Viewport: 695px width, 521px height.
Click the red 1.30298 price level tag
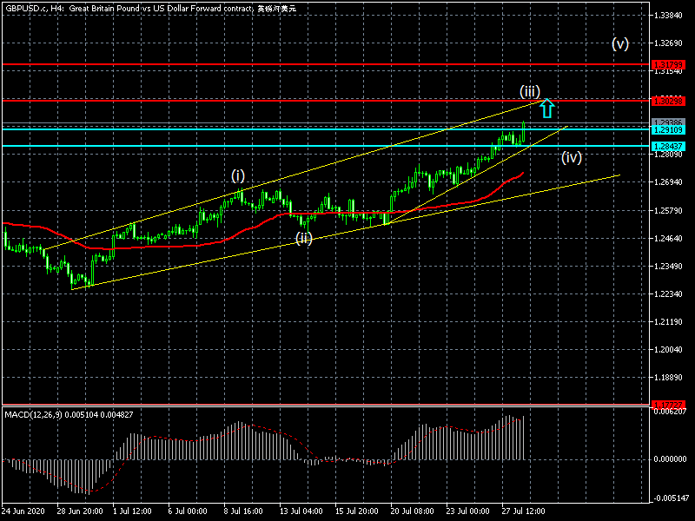[x=668, y=101]
